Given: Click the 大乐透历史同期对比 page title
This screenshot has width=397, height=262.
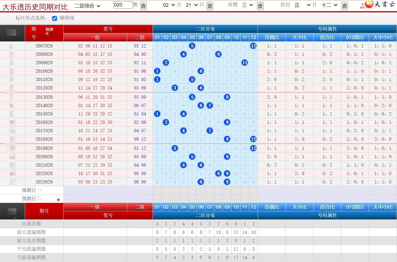Looking at the screenshot, I should tap(35, 7).
